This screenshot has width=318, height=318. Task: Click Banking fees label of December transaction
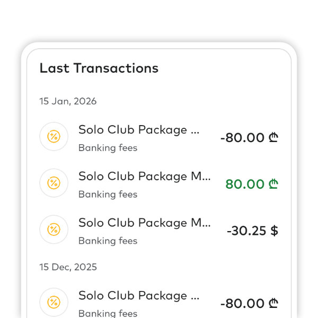tap(108, 313)
